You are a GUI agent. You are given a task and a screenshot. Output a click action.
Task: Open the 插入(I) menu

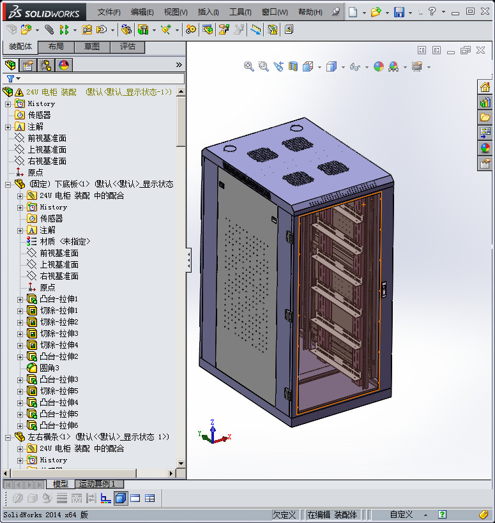coord(208,12)
